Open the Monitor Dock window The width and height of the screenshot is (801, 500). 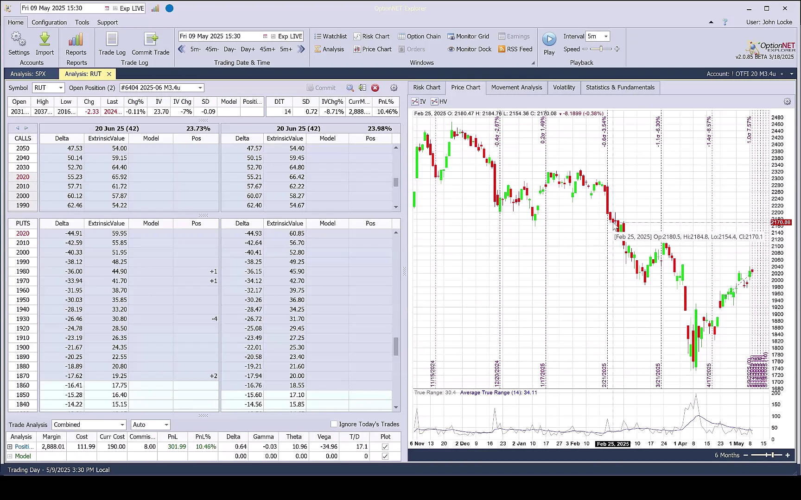point(469,49)
